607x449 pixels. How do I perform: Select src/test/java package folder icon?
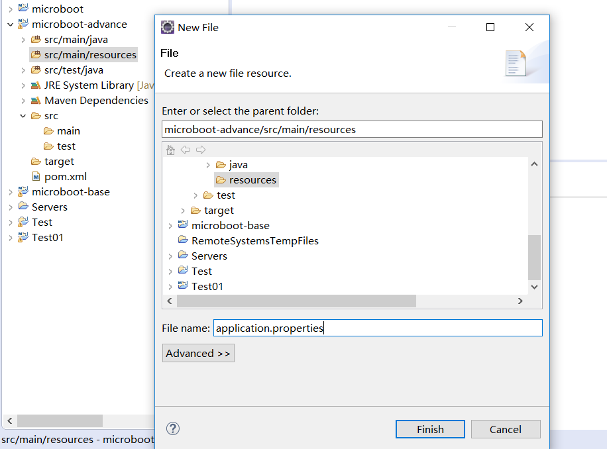click(x=36, y=70)
